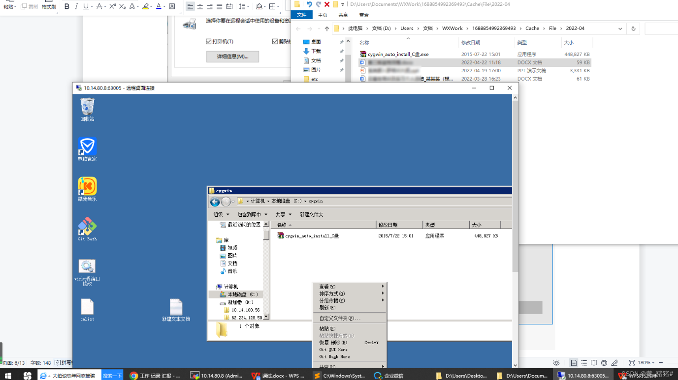
Task: Open 包含到库中 dropdown
Action: [x=253, y=214]
